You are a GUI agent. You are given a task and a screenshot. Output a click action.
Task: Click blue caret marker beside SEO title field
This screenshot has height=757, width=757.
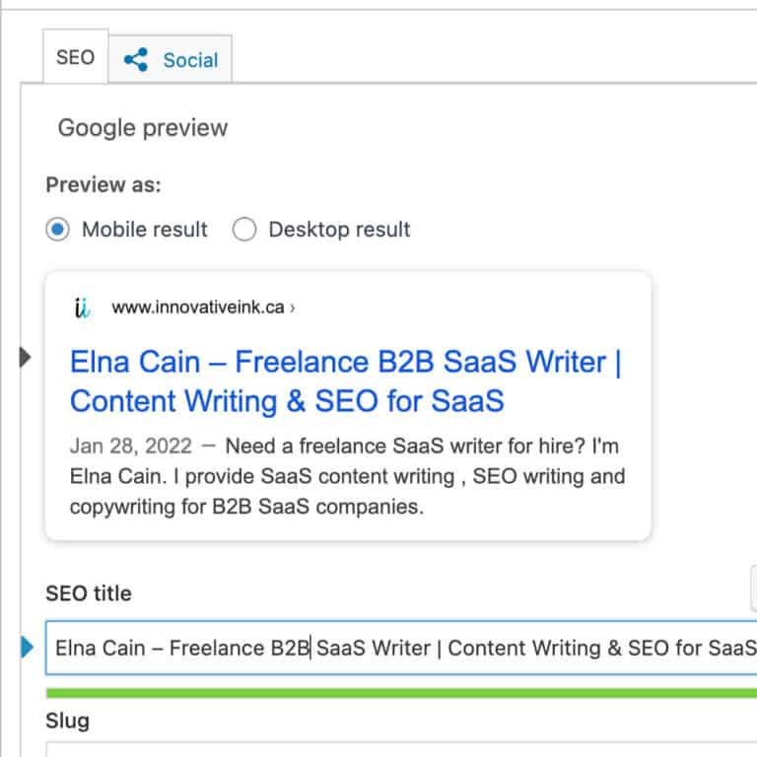point(28,648)
